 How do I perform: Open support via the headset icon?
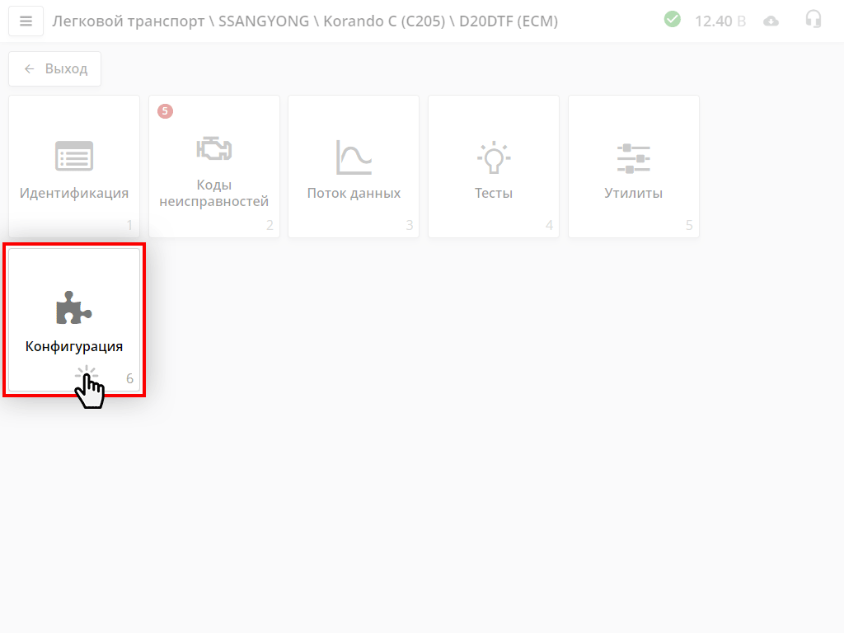(814, 20)
